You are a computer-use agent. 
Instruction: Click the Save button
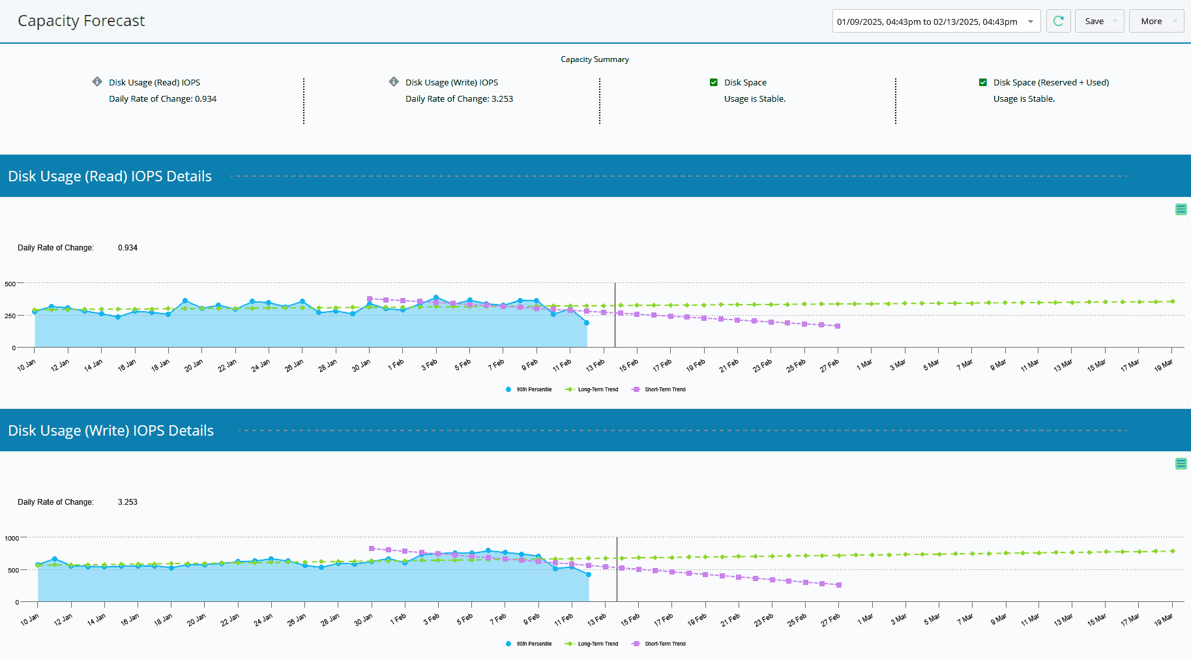pyautogui.click(x=1094, y=21)
